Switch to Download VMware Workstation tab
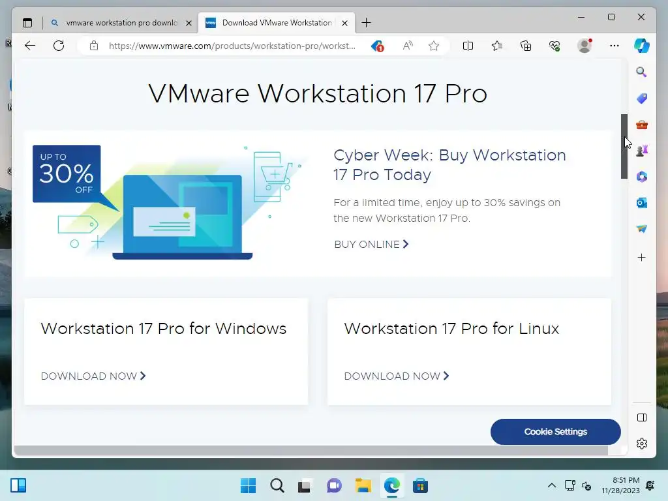 coord(277,23)
